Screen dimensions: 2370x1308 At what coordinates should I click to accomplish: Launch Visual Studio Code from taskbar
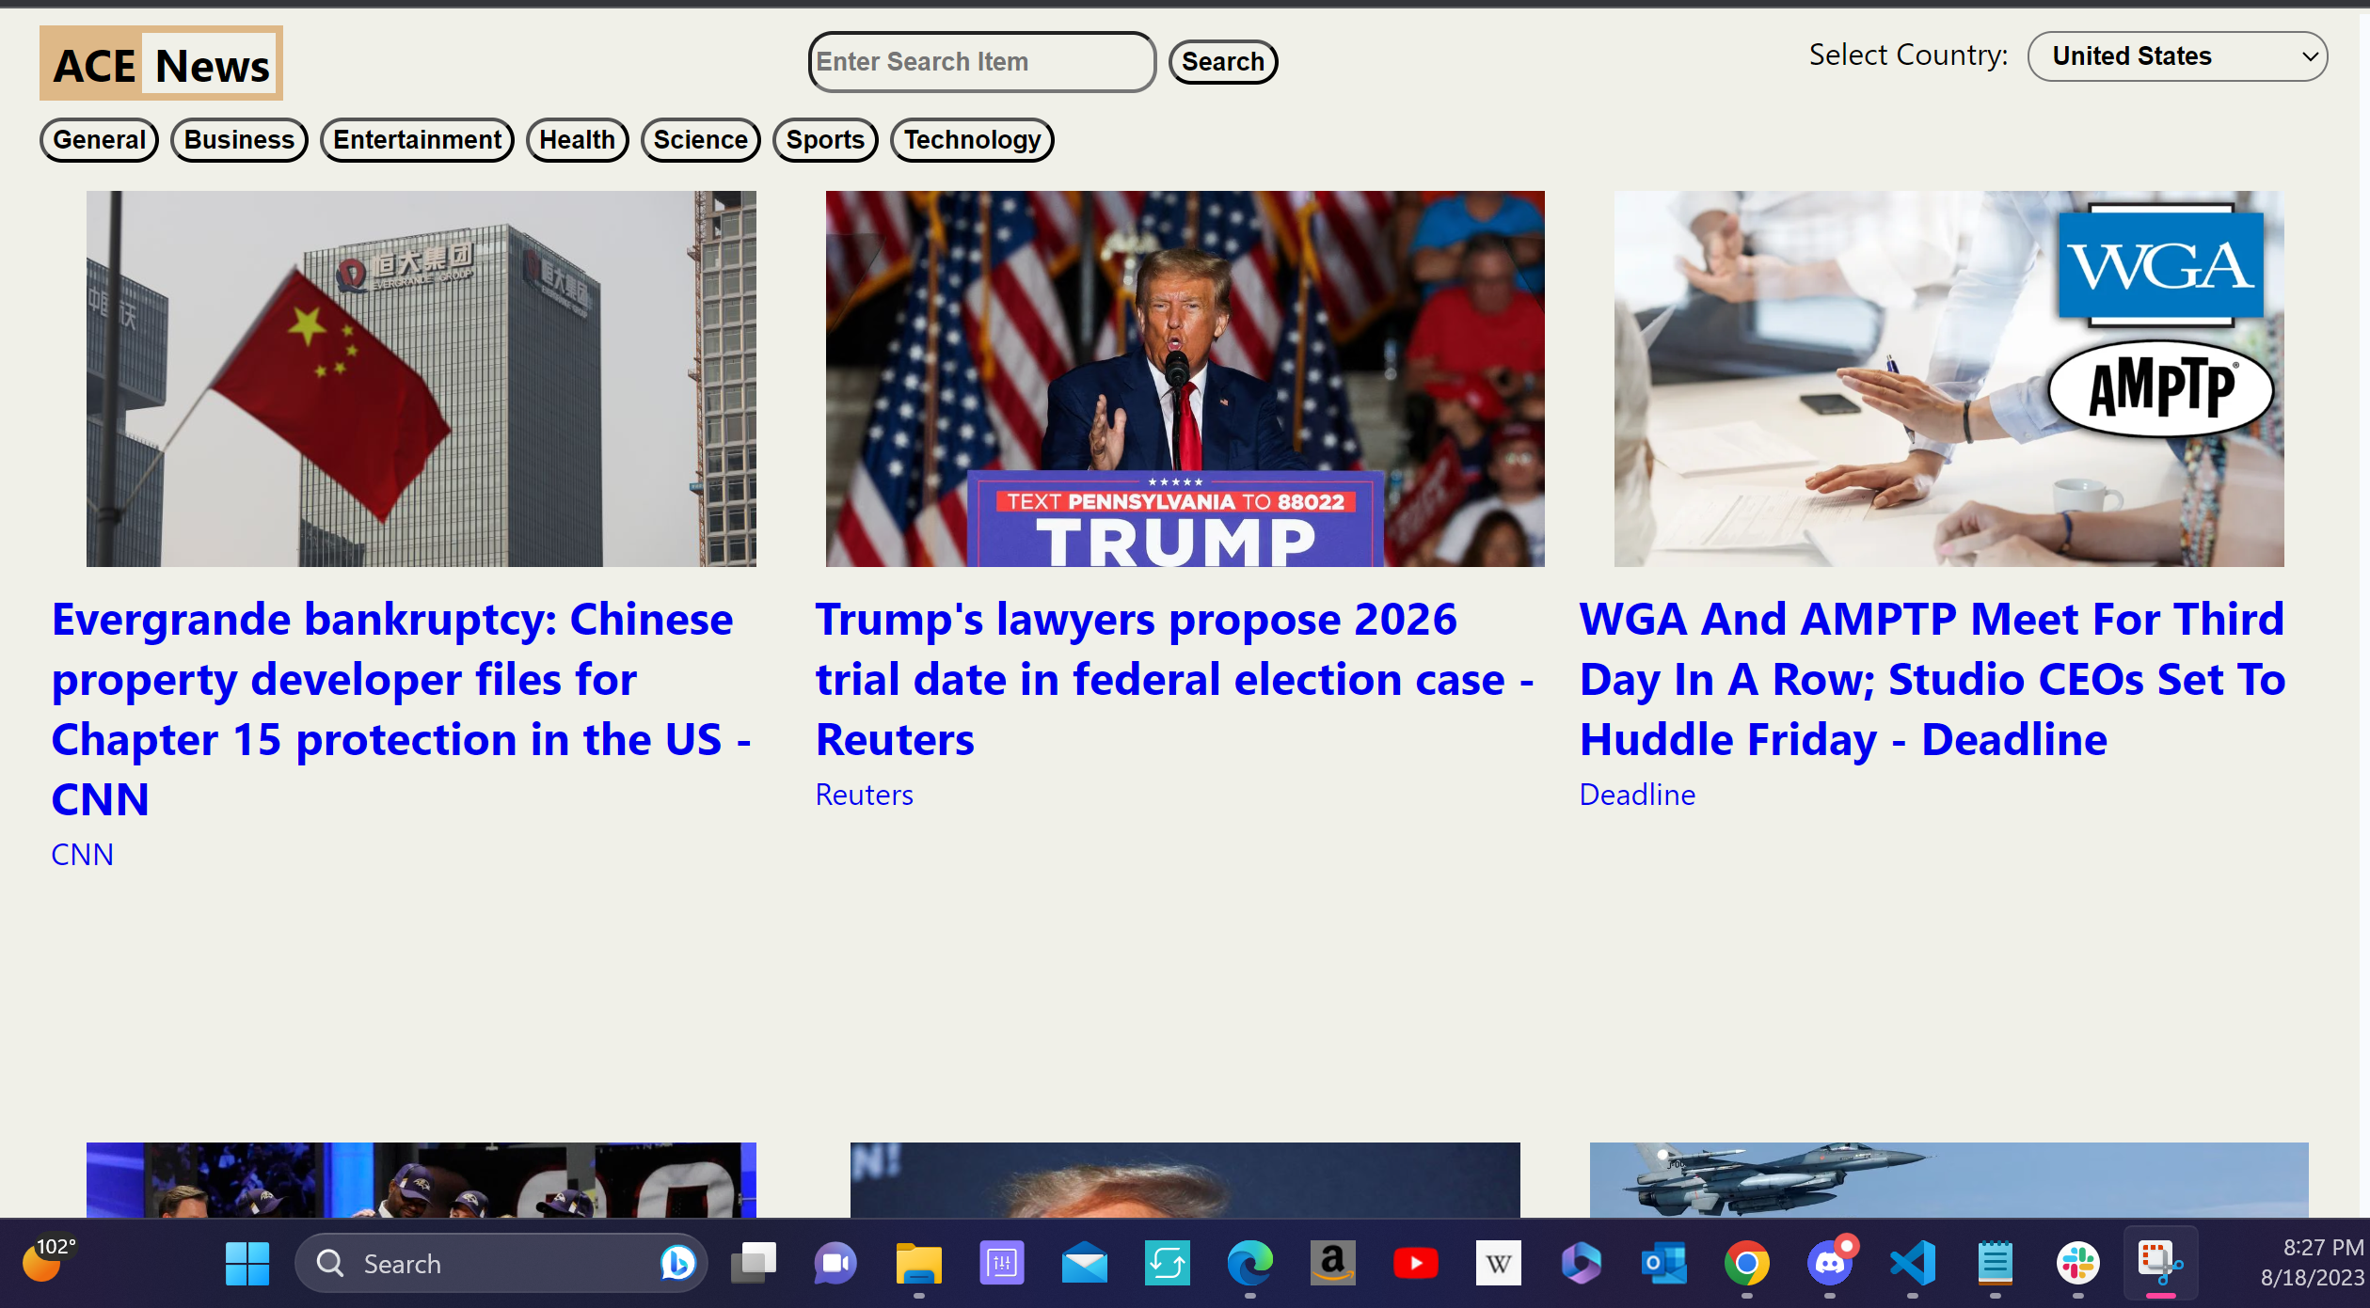tap(1912, 1263)
